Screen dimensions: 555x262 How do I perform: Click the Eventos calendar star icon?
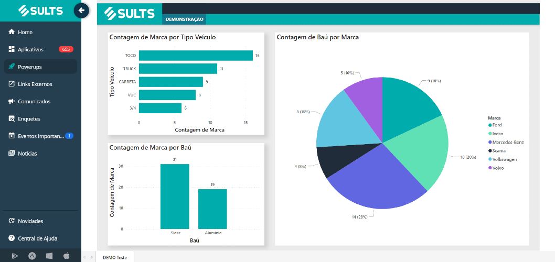point(12,136)
